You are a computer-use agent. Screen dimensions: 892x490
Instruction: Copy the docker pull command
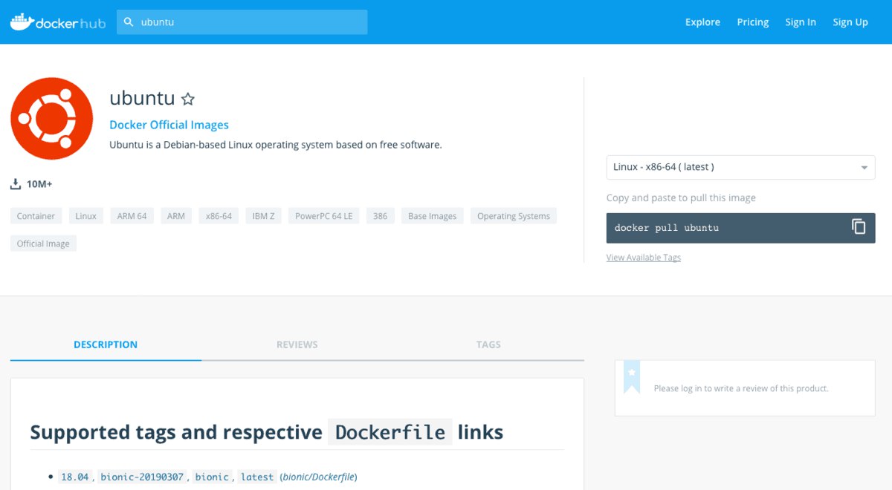859,227
